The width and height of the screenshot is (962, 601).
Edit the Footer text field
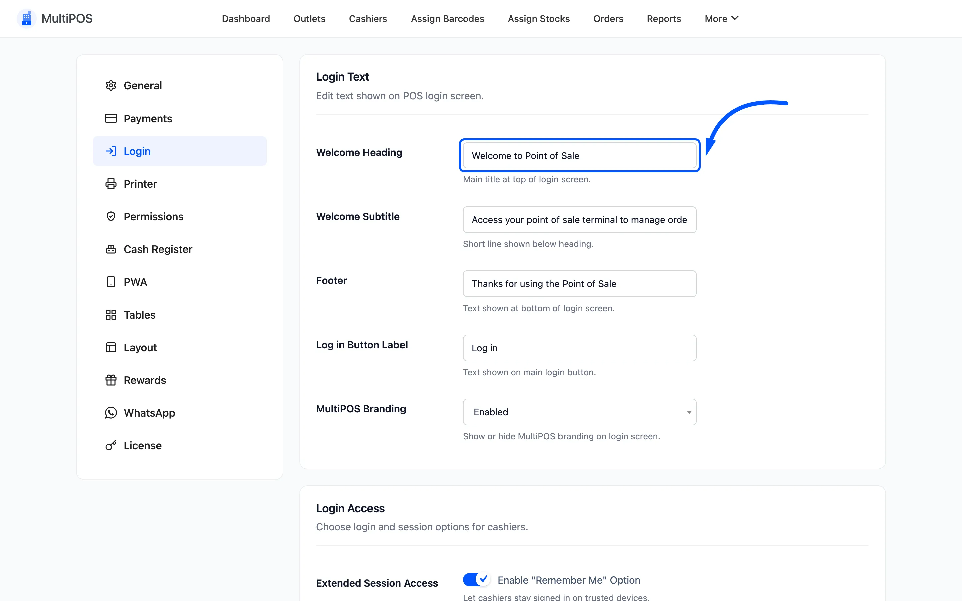pyautogui.click(x=580, y=284)
